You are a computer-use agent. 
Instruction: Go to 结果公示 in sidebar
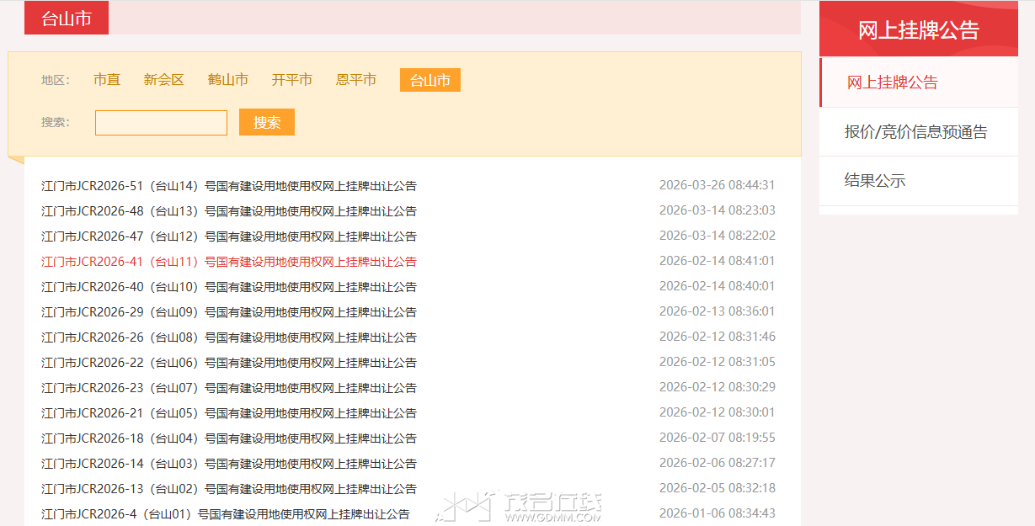tap(874, 181)
